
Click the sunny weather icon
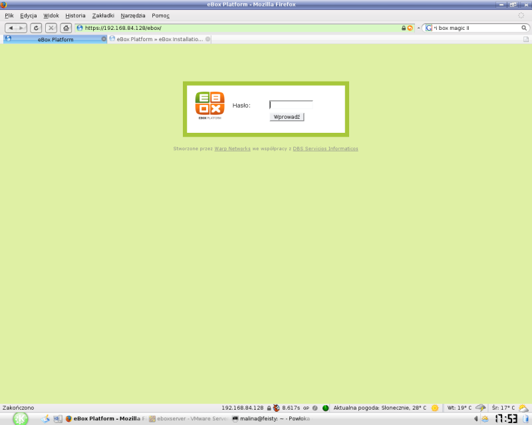coord(435,408)
